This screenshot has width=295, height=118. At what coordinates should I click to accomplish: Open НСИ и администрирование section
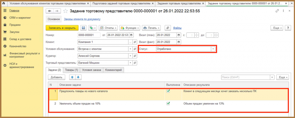click(x=22, y=65)
